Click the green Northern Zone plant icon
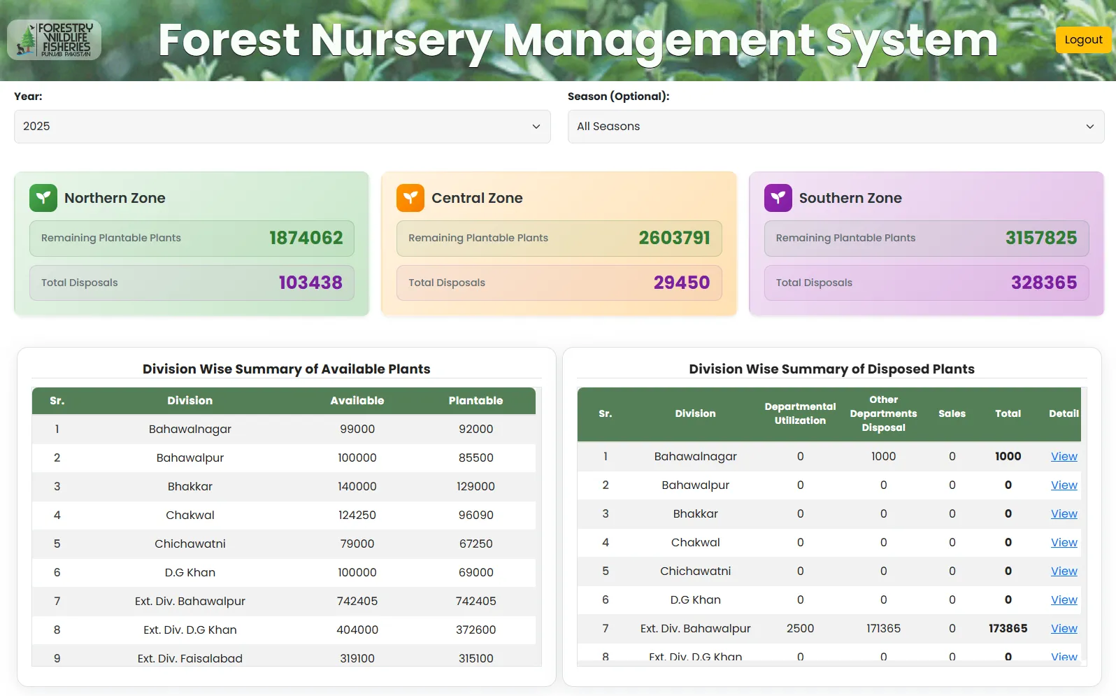This screenshot has width=1116, height=696. [x=43, y=198]
